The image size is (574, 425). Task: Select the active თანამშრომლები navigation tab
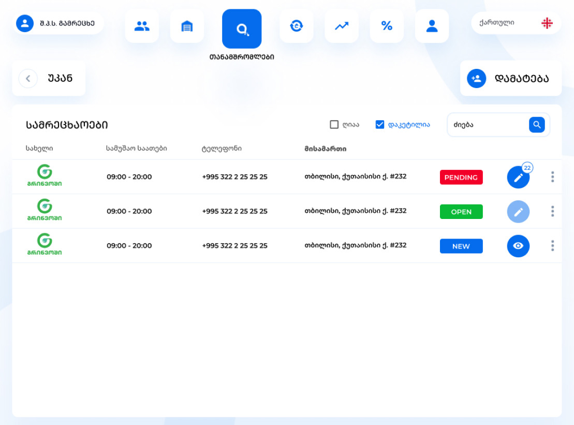point(242,29)
